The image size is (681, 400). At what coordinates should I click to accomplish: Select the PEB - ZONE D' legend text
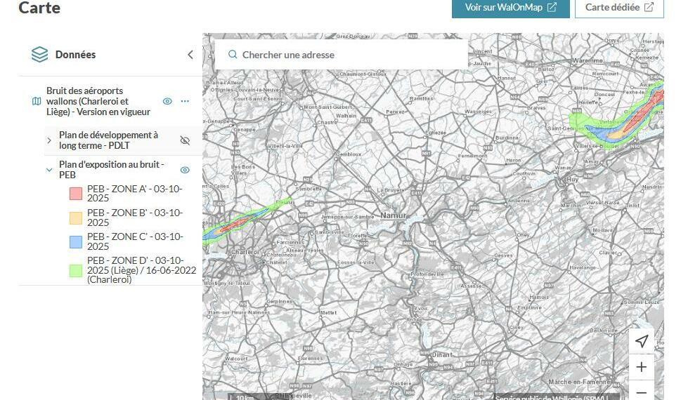tap(141, 270)
